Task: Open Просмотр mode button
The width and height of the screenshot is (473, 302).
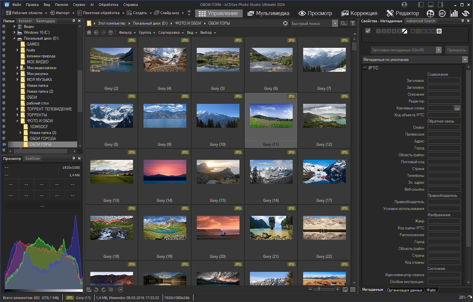Action: click(x=315, y=13)
